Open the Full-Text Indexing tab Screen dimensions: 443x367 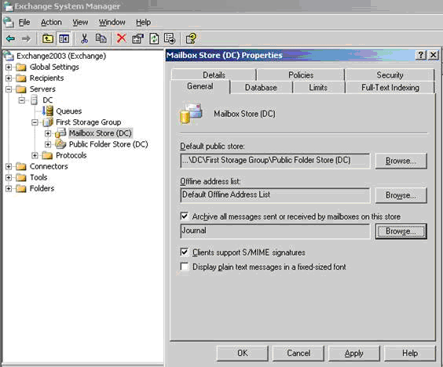click(x=390, y=88)
